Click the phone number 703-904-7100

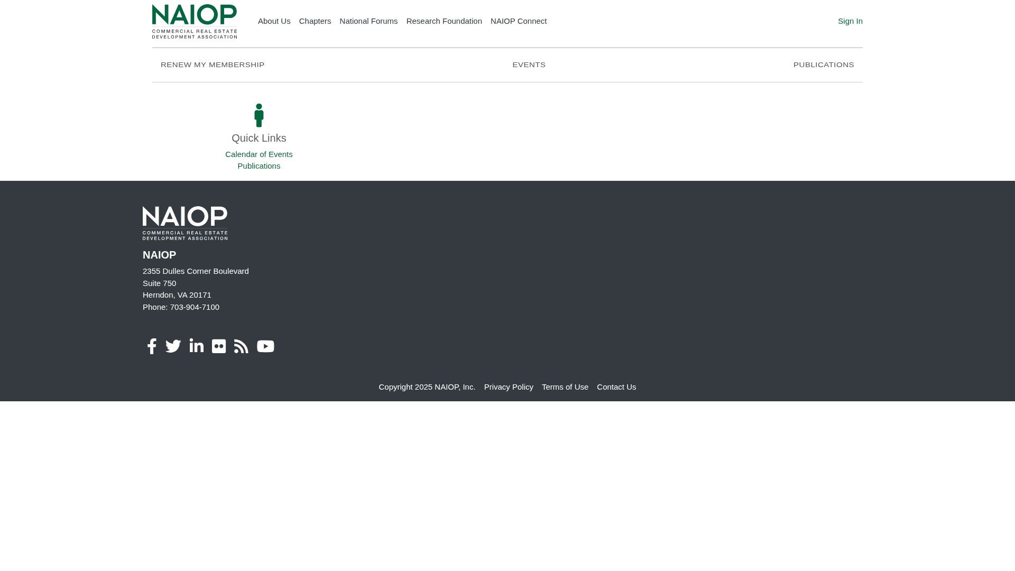click(x=195, y=307)
